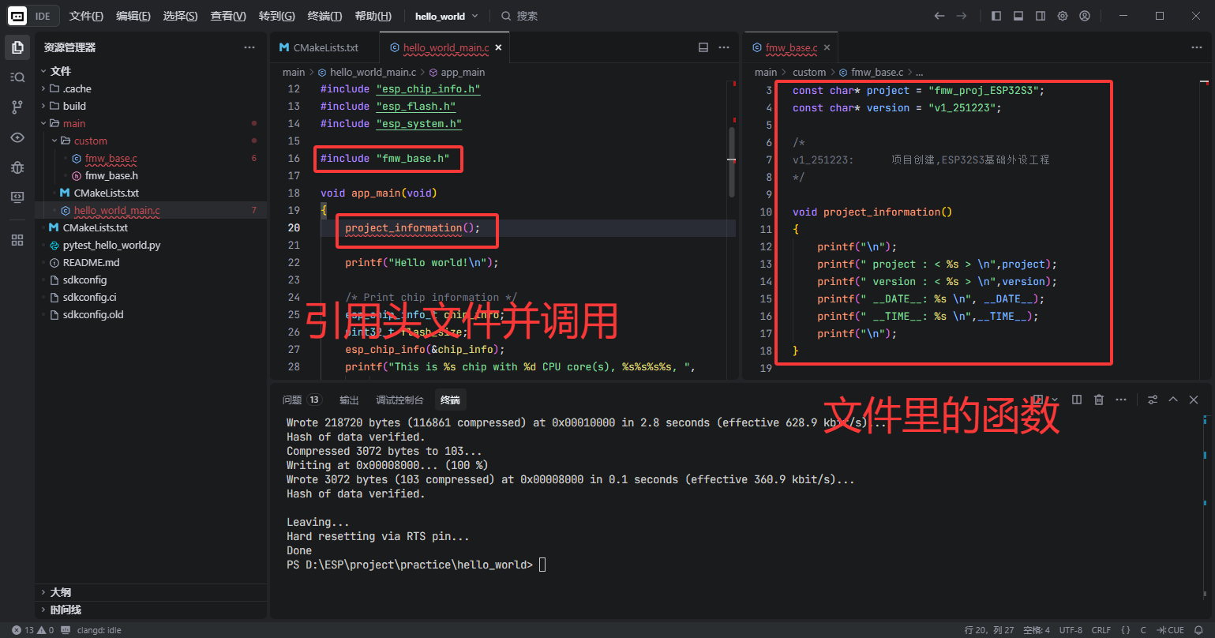Open notifications bell in status bar
This screenshot has height=638, width=1215.
click(1198, 630)
